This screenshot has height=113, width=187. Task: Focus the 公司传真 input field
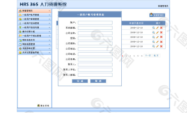click(95, 59)
